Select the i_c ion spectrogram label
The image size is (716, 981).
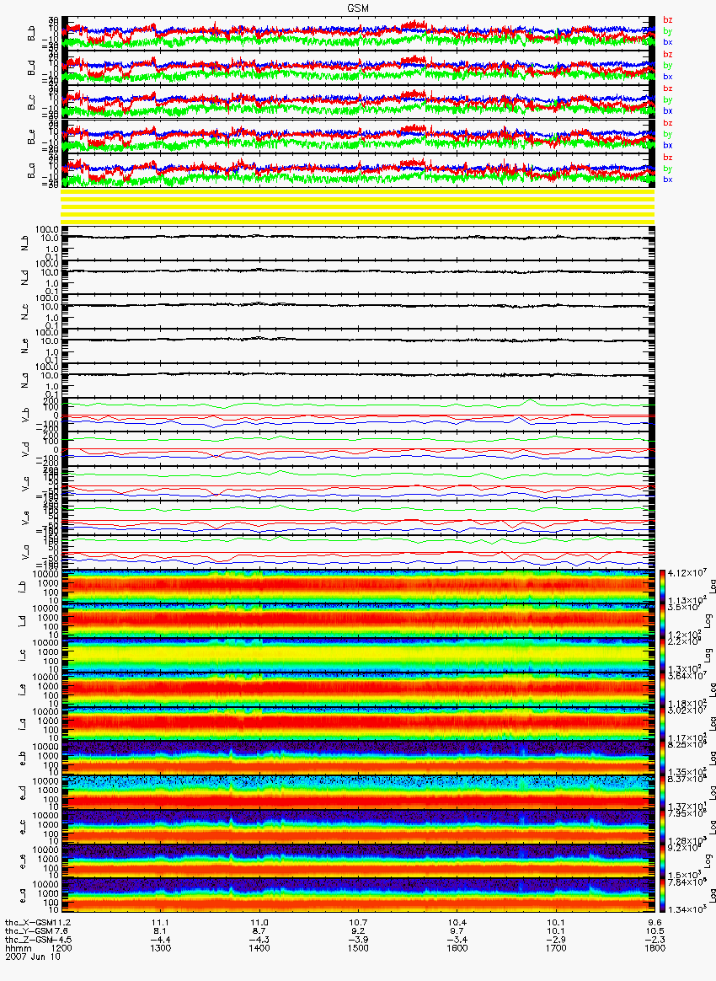[x=23, y=656]
